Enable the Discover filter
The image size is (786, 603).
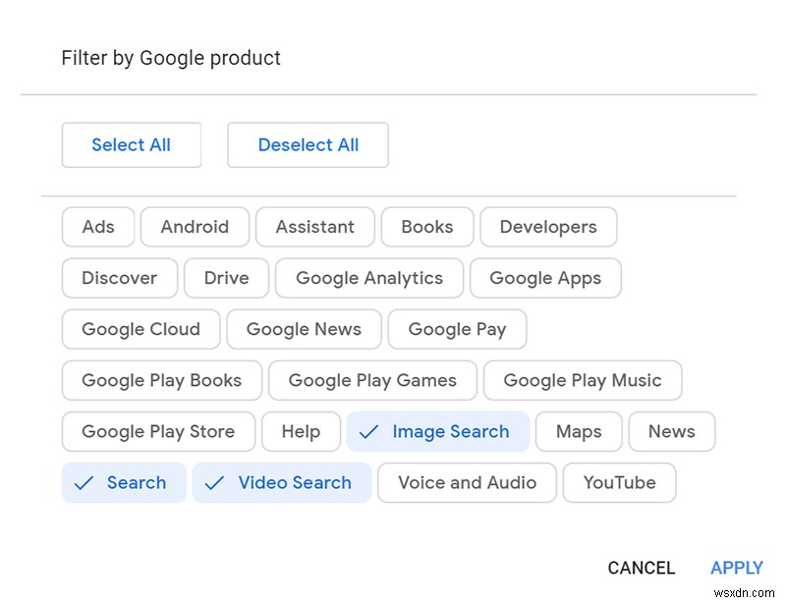click(119, 278)
